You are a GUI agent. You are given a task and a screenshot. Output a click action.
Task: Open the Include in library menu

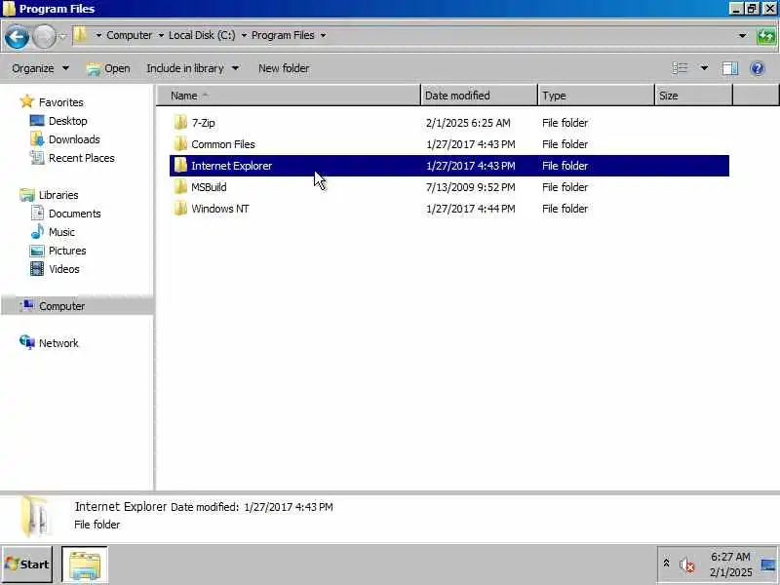coord(192,68)
